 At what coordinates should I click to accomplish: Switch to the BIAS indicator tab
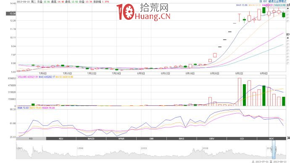(182, 139)
